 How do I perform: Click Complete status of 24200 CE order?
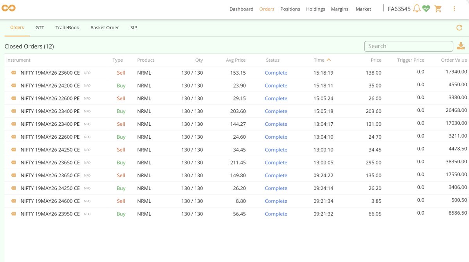pos(276,86)
